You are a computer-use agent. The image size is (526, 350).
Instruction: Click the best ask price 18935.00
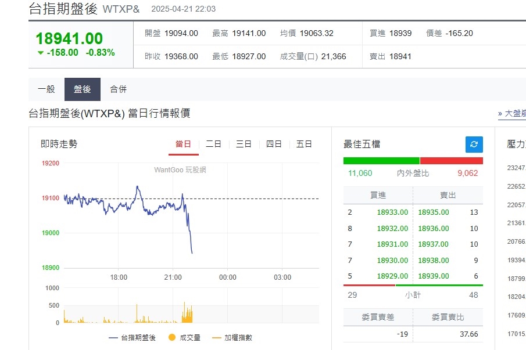tap(433, 212)
